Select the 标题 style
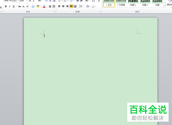Screen dimensions: 172x125 (x=157, y=3)
